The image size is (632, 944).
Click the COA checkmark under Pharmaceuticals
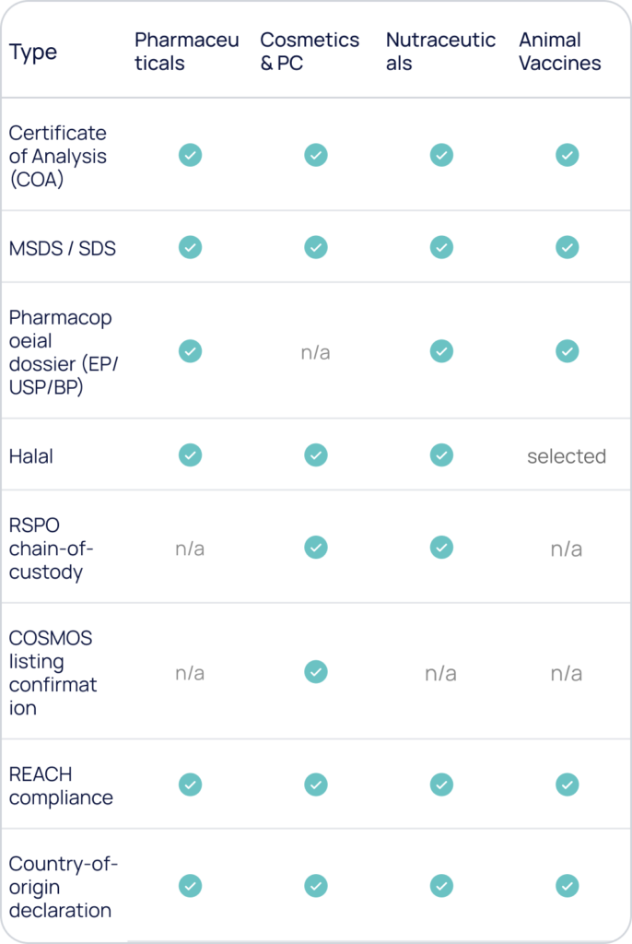(x=190, y=155)
